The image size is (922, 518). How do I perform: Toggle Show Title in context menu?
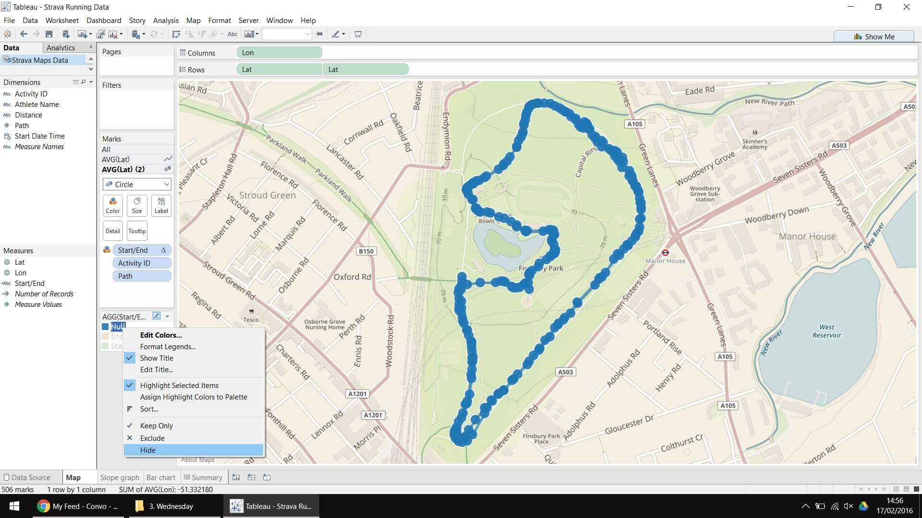157,358
